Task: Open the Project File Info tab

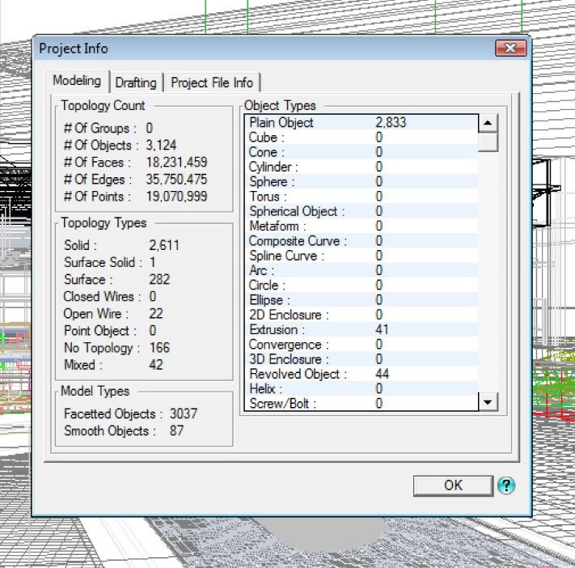Action: [x=212, y=83]
